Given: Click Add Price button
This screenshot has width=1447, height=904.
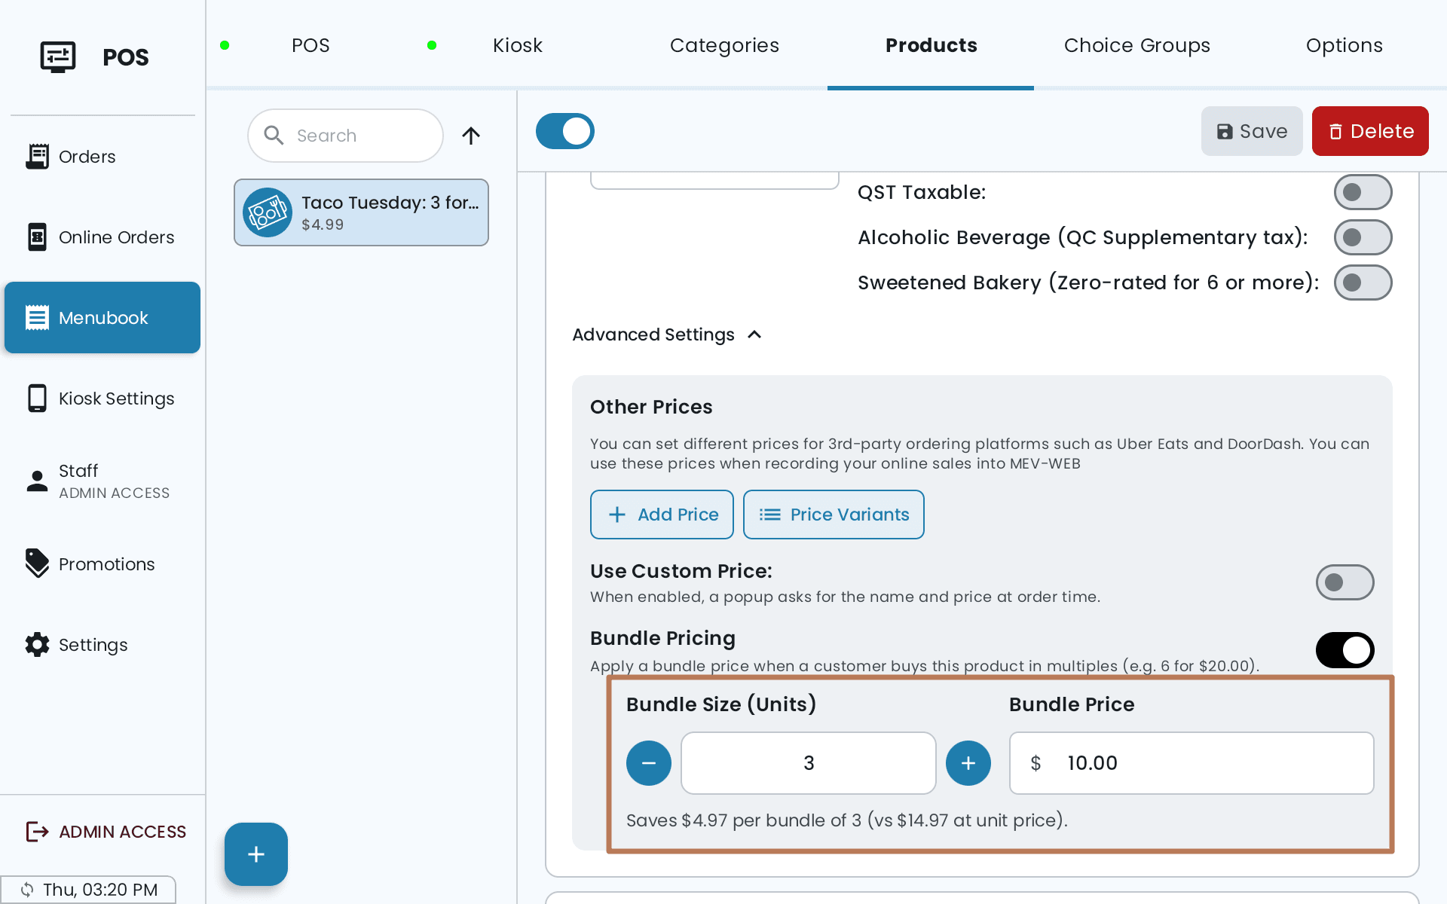Looking at the screenshot, I should (x=662, y=515).
